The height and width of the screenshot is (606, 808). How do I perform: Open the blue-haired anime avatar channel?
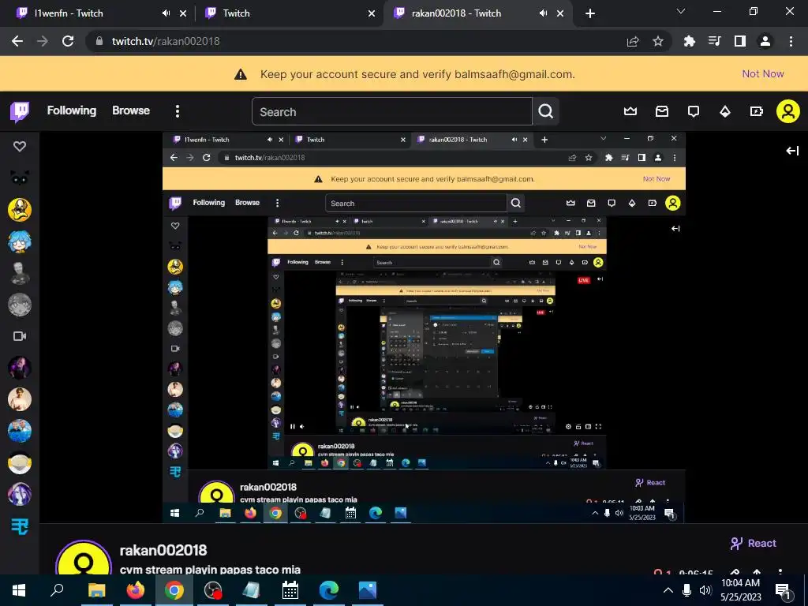(20, 241)
